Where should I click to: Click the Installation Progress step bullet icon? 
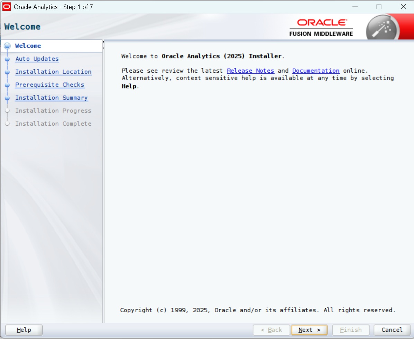[x=7, y=110]
